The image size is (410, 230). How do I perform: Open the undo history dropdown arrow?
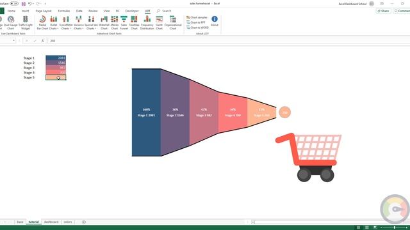pos(33,4)
